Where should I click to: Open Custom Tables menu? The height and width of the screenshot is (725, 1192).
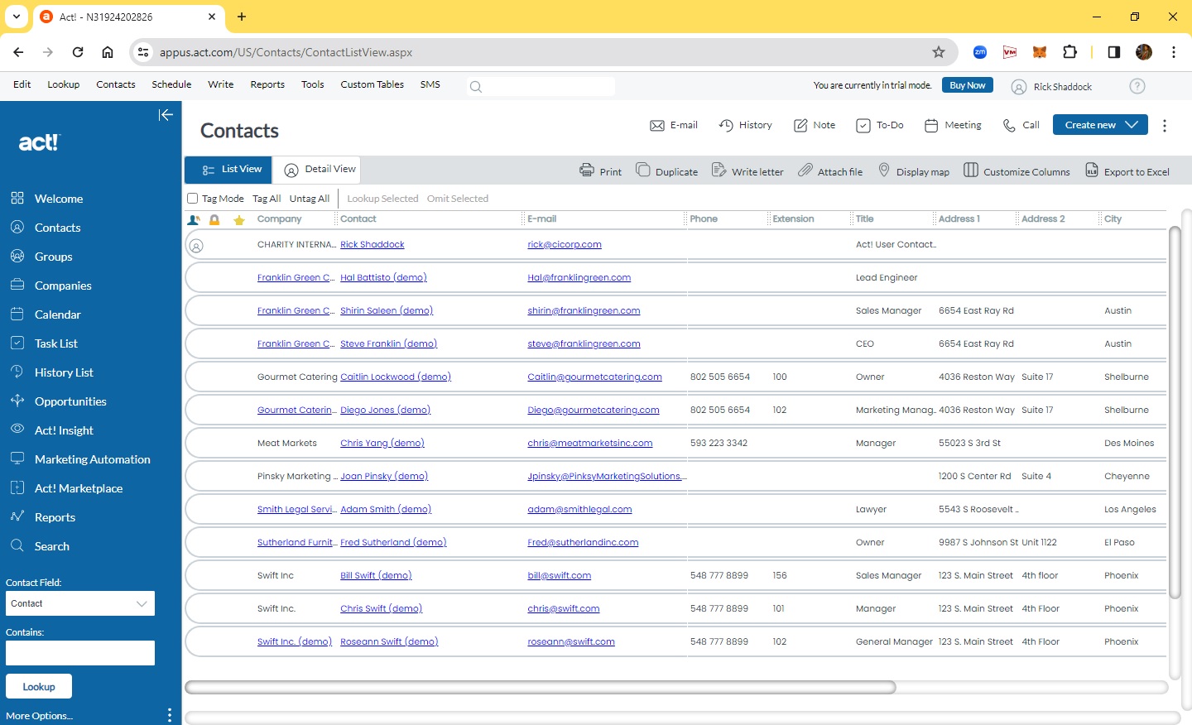372,84
